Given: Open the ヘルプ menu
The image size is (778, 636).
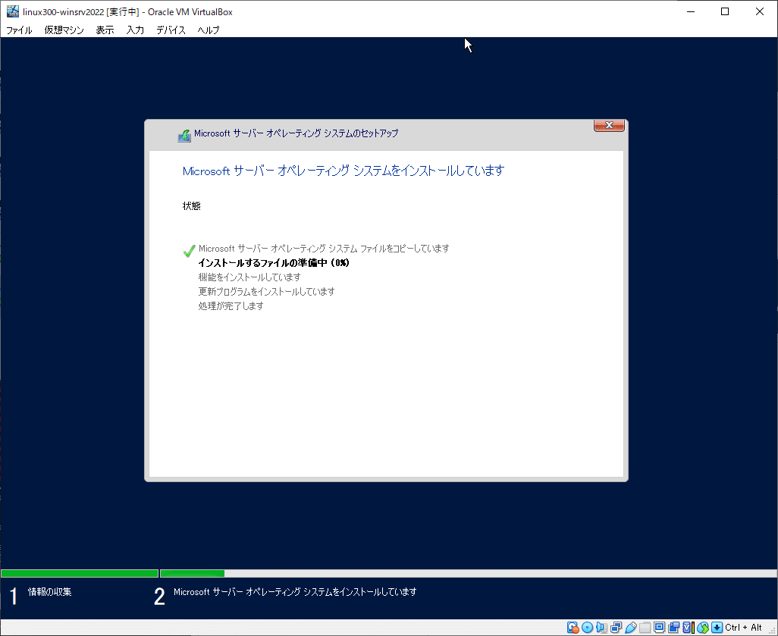Looking at the screenshot, I should [x=209, y=30].
